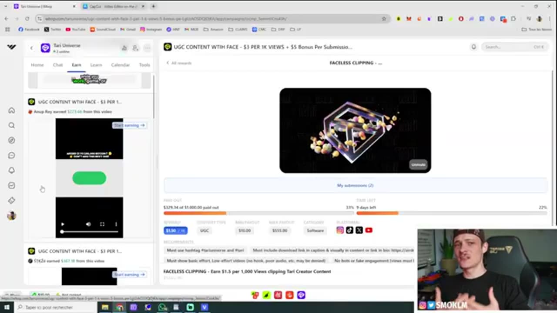The width and height of the screenshot is (557, 313).
Task: Click the Software category chip
Action: (x=315, y=230)
